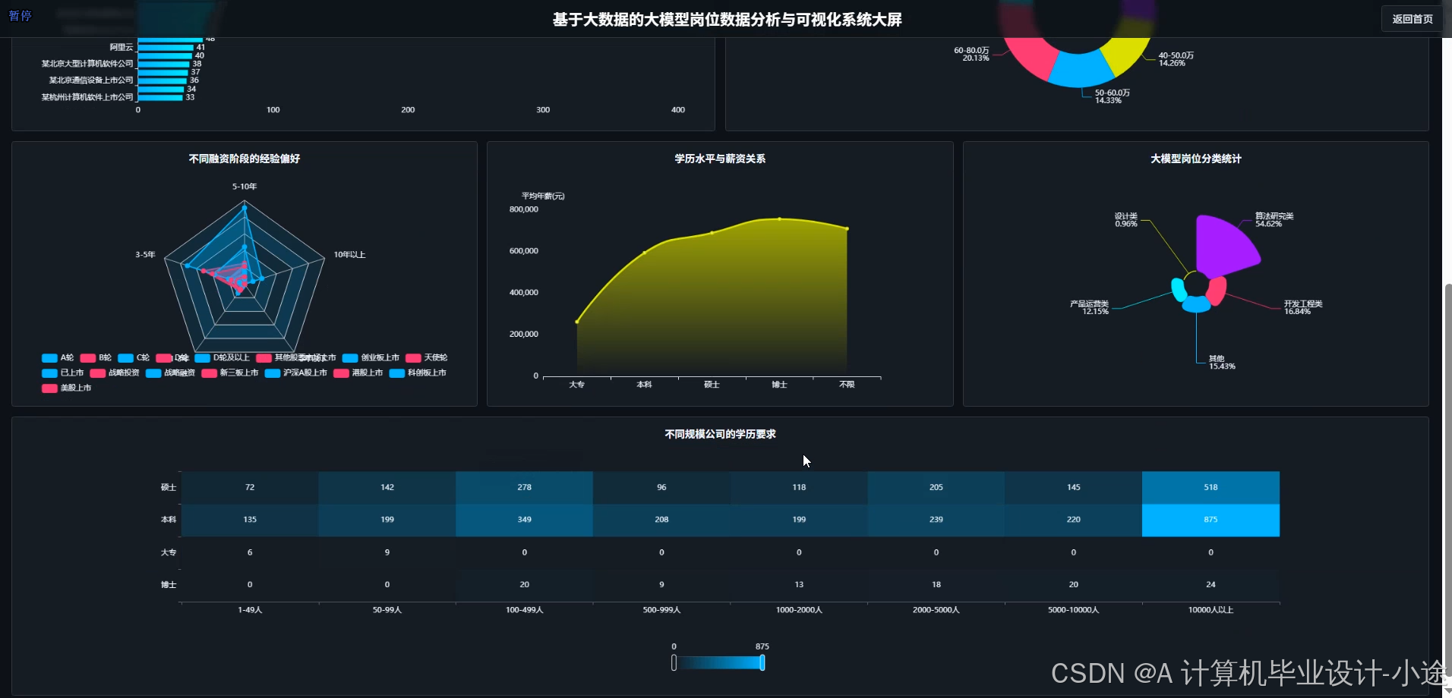Image resolution: width=1452 pixels, height=698 pixels.
Task: Click the 10年以上 radar axis label
Action: pyautogui.click(x=349, y=255)
